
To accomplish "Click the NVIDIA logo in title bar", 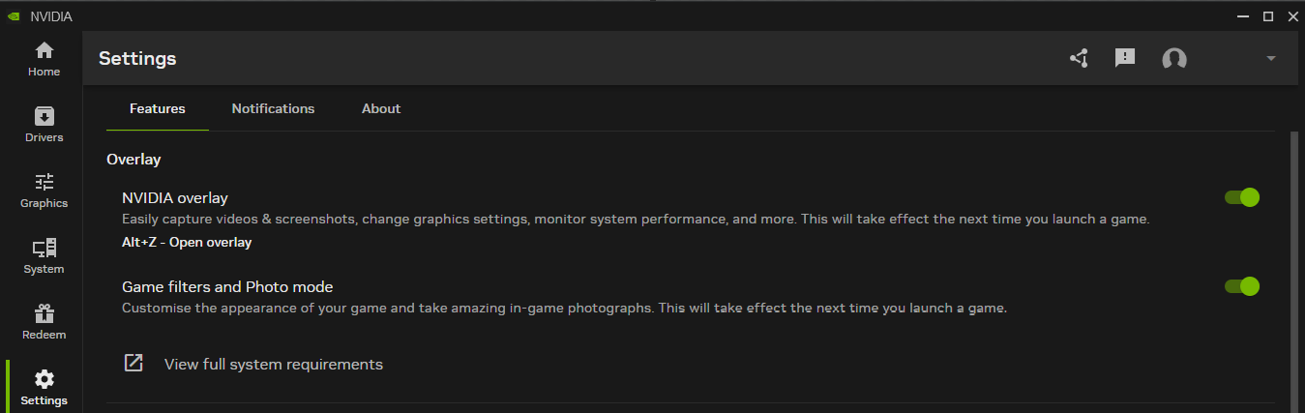I will (x=14, y=15).
